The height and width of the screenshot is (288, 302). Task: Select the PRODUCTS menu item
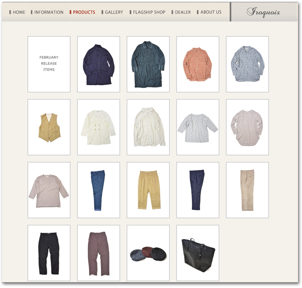point(83,12)
